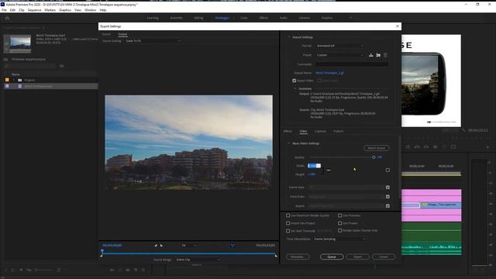Enable Render Alpha Channel Only checkbox
The width and height of the screenshot is (496, 279).
[339, 231]
